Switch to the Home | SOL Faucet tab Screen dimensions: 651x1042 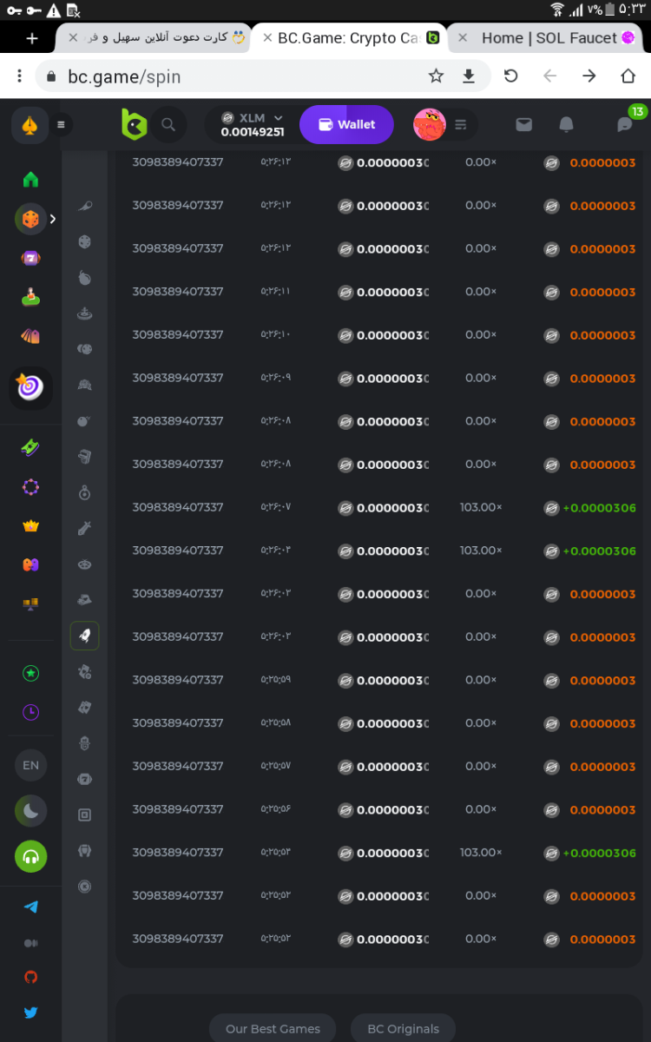point(549,38)
